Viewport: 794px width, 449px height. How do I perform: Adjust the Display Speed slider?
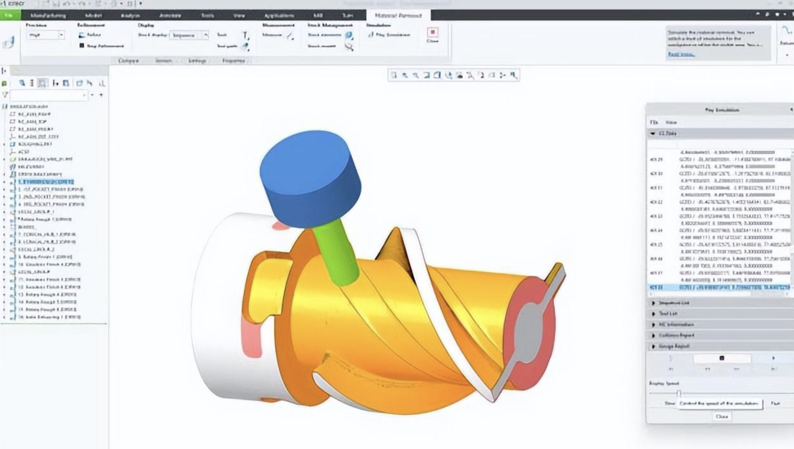[x=679, y=392]
